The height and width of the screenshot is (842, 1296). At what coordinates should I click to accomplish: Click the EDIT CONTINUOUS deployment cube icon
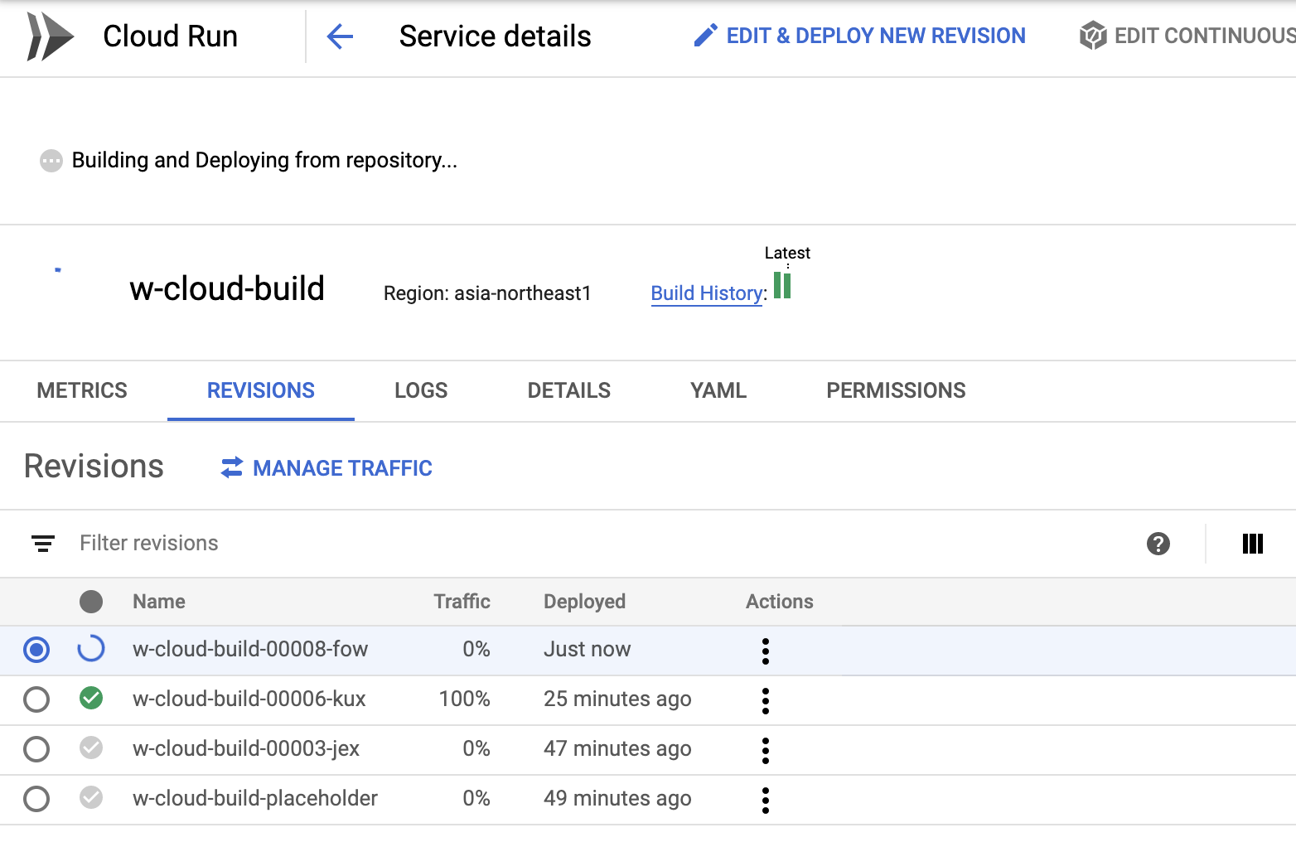1093,36
